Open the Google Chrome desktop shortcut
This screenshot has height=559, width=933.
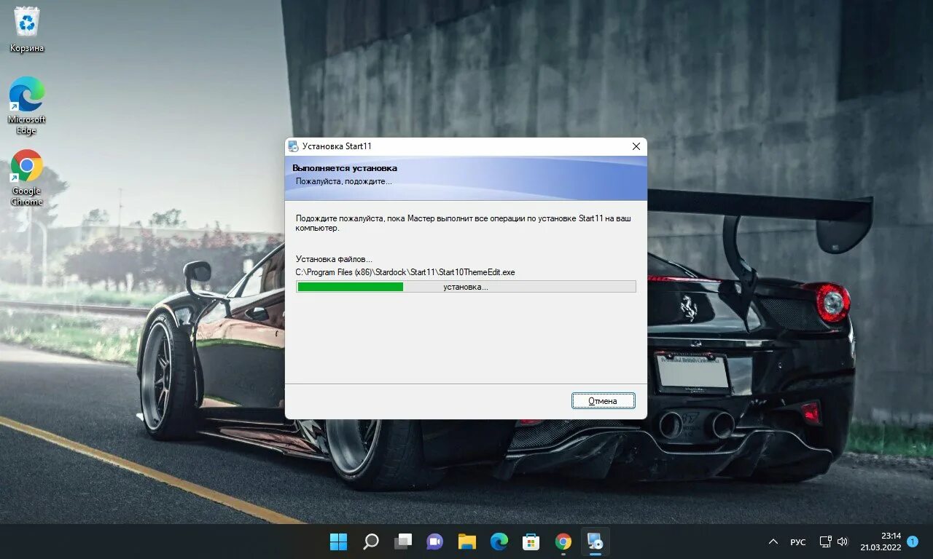[x=27, y=178]
